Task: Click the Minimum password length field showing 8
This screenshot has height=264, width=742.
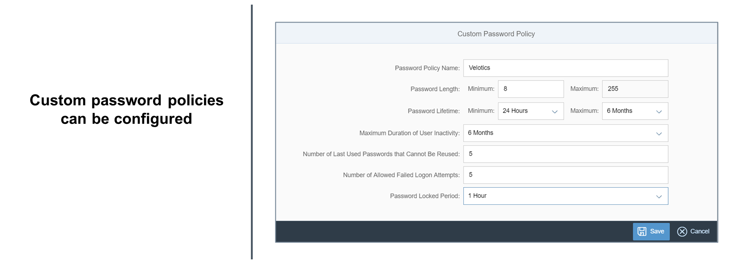Action: coord(531,89)
